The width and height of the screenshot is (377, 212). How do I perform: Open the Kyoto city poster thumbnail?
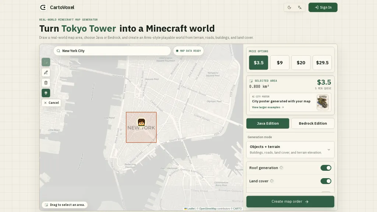(323, 102)
